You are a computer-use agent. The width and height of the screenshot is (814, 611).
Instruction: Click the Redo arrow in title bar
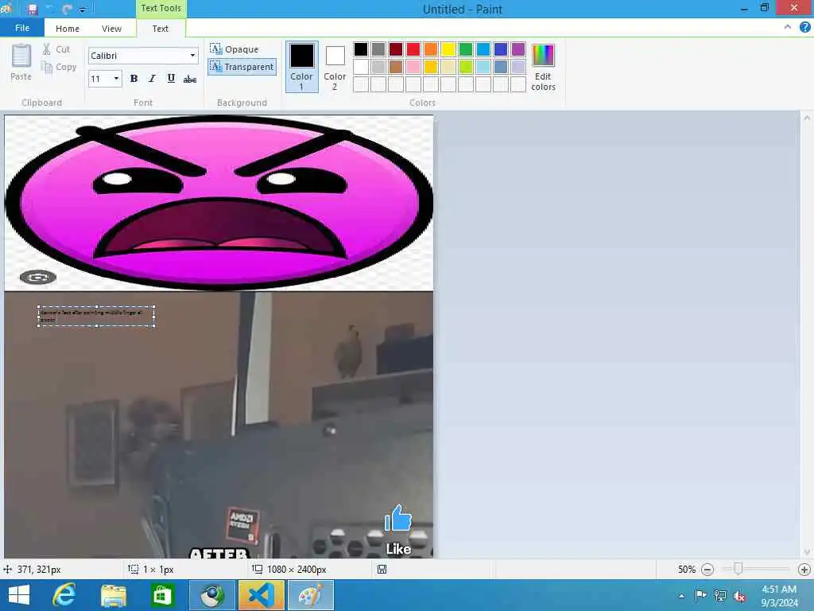(67, 10)
